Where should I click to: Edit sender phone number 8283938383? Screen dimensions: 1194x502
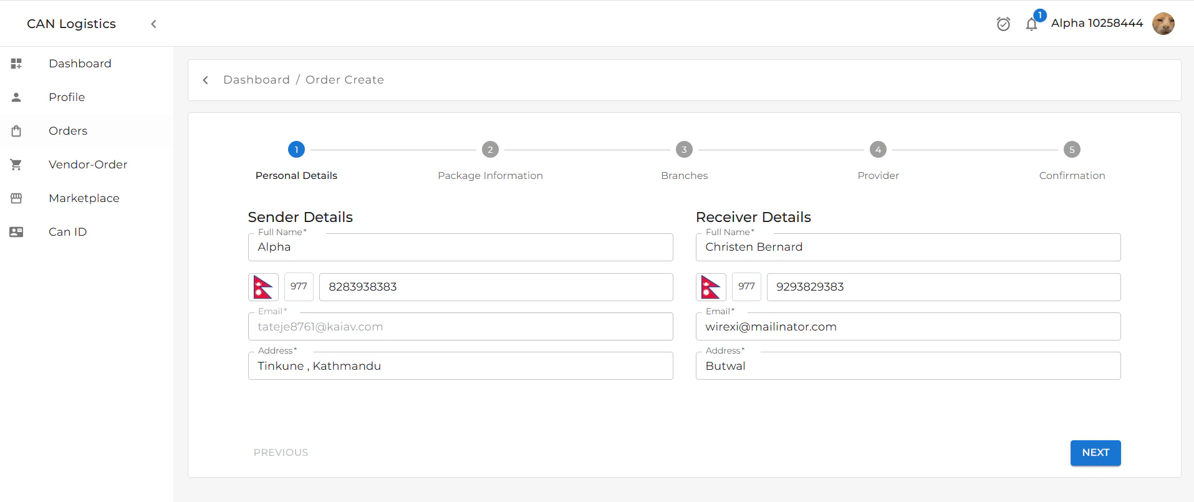coord(496,287)
